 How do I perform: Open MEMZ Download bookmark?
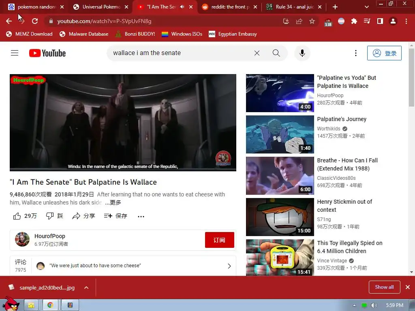click(x=29, y=34)
